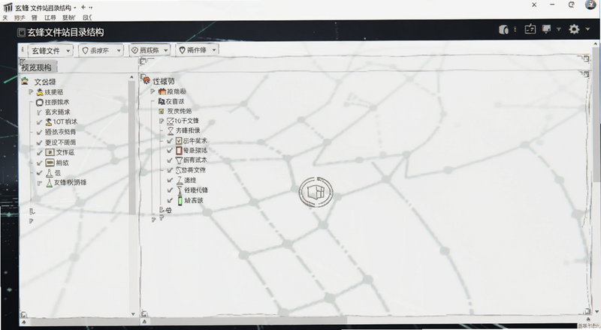Switch to the 预览 tab in left panel
The height and width of the screenshot is (330, 601).
(37, 67)
